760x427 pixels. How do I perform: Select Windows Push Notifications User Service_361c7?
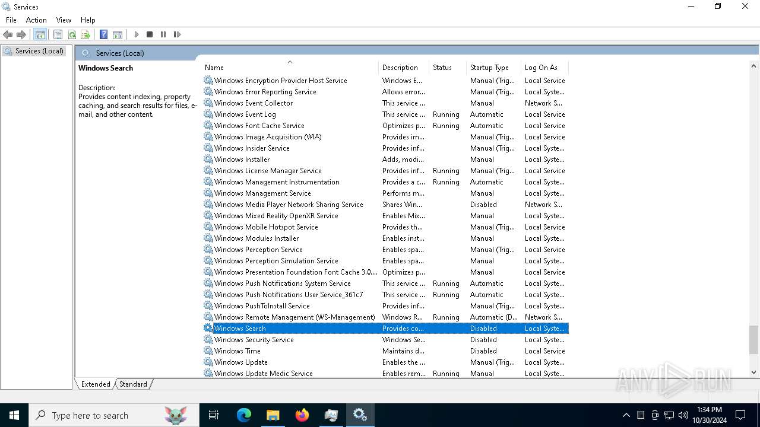[x=385, y=295]
